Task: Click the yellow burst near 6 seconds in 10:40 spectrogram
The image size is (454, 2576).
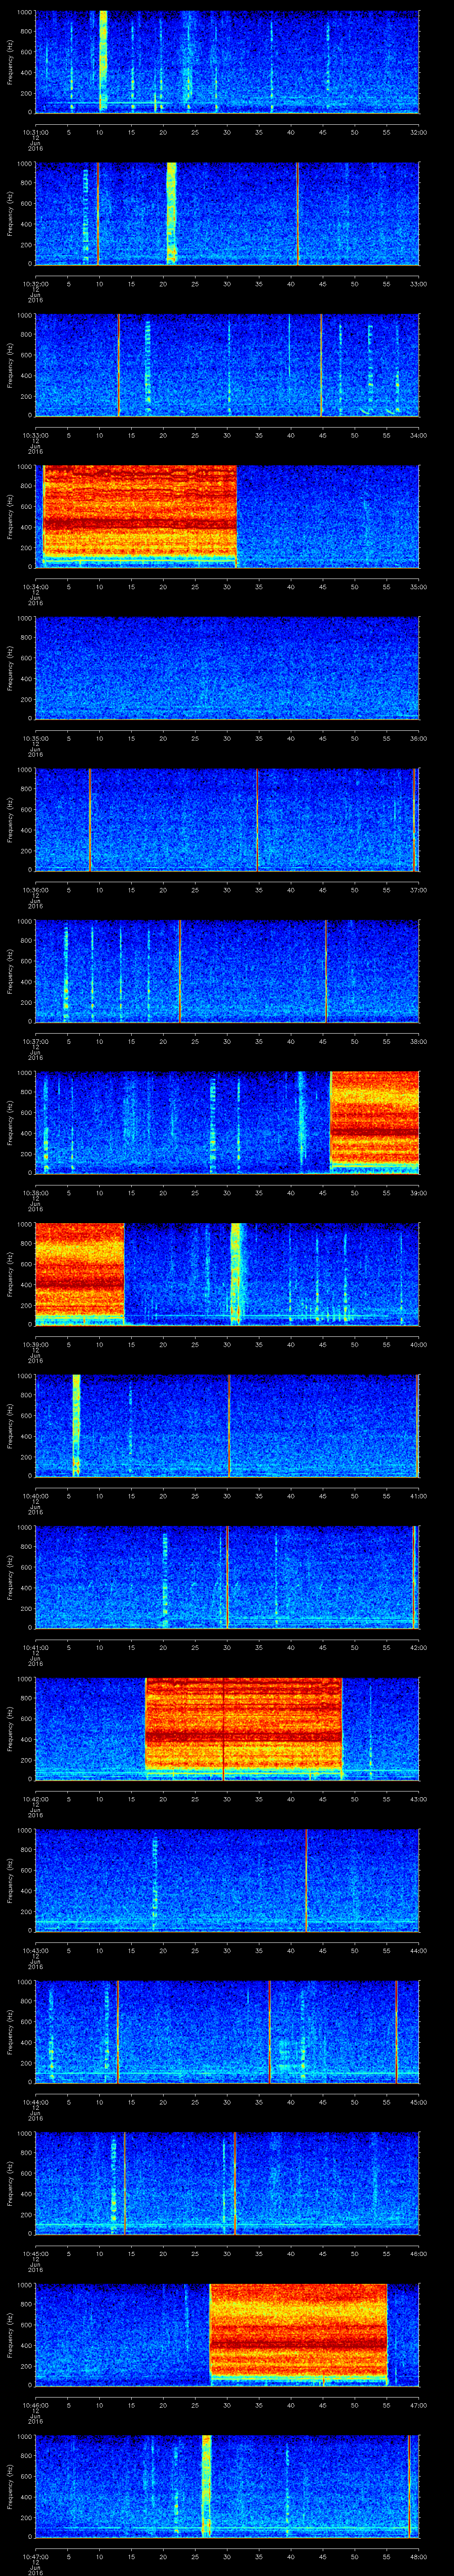Action: click(76, 1425)
